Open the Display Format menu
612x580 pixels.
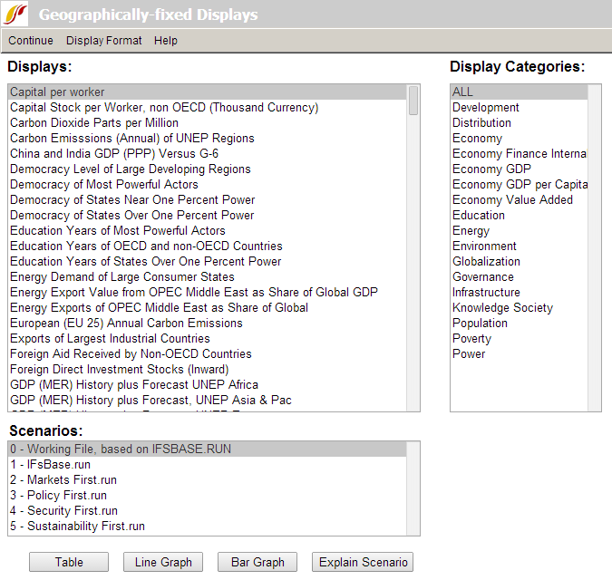103,41
